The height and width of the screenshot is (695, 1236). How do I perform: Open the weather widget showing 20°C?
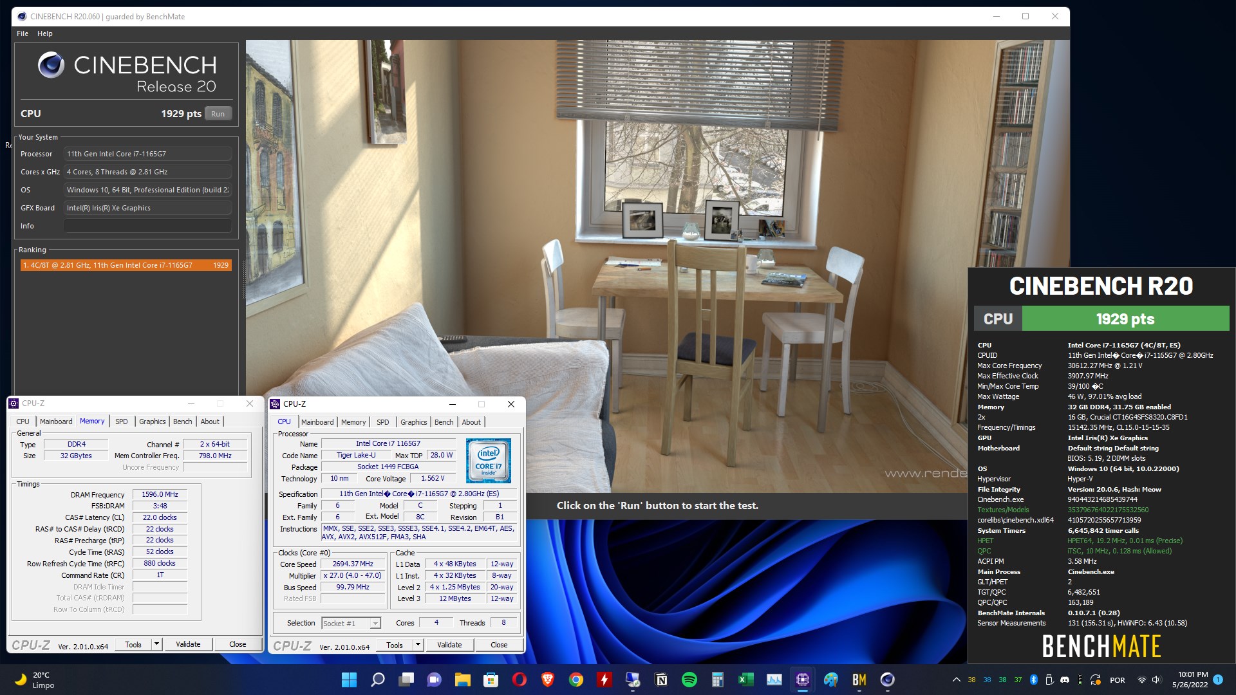[35, 680]
